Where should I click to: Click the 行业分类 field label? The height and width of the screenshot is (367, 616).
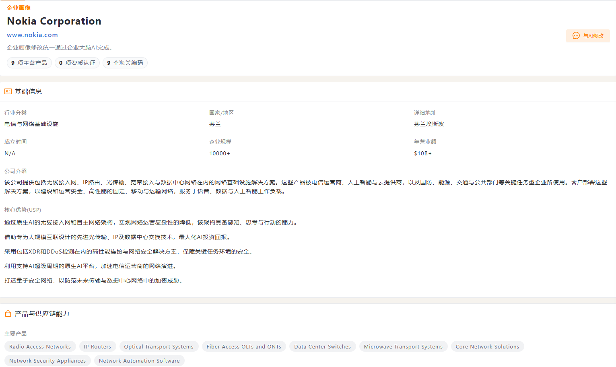[x=15, y=113]
